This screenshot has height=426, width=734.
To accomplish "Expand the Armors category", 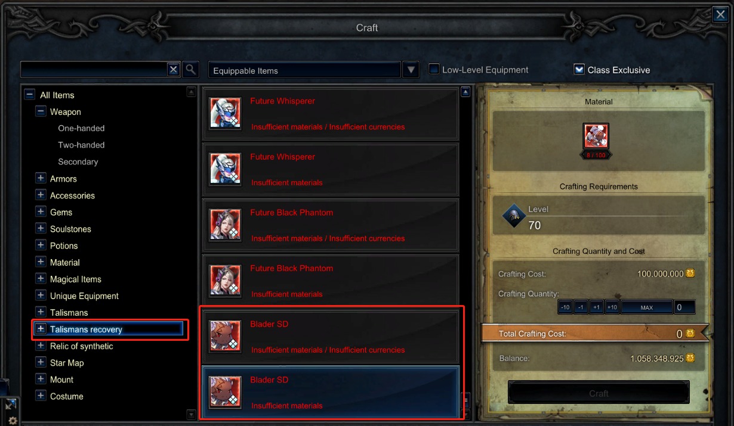I will 41,178.
